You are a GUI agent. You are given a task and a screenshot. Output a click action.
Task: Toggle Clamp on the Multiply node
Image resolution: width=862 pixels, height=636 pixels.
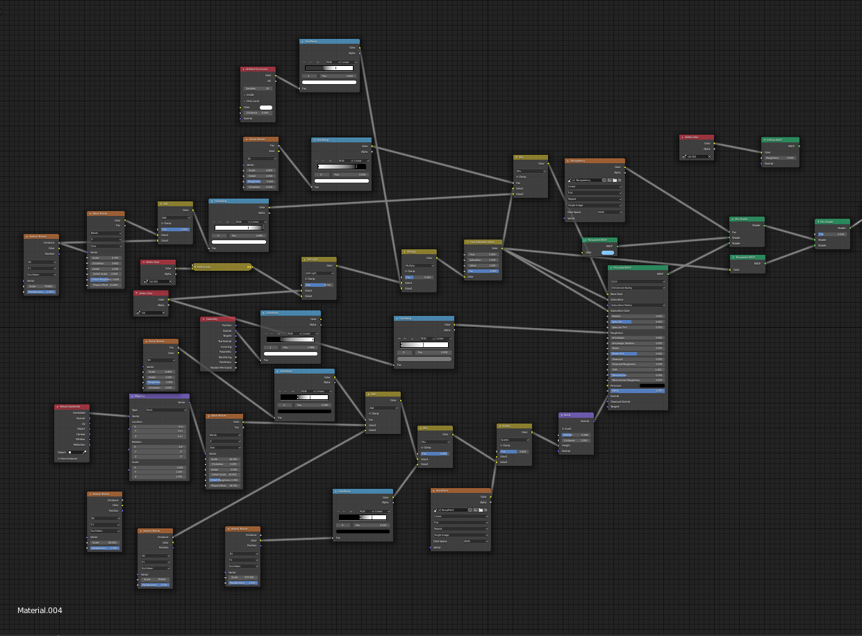click(x=406, y=271)
